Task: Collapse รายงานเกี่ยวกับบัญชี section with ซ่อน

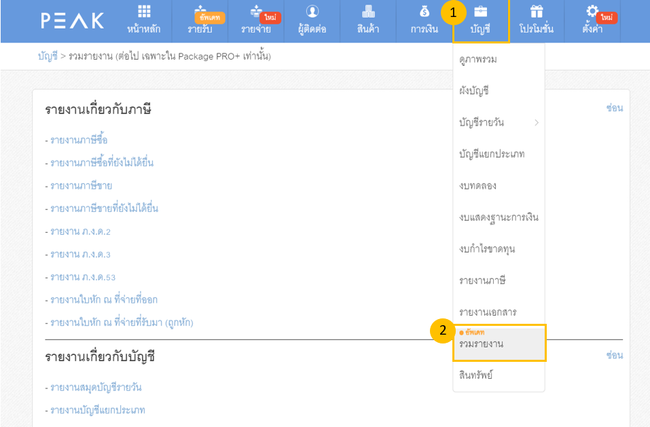Action: pyautogui.click(x=614, y=355)
